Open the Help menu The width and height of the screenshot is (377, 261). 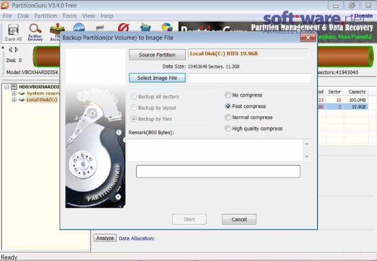[107, 16]
